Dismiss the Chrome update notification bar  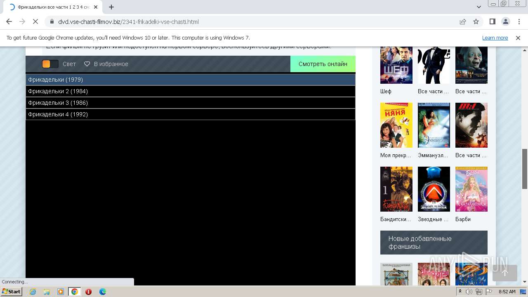[518, 38]
